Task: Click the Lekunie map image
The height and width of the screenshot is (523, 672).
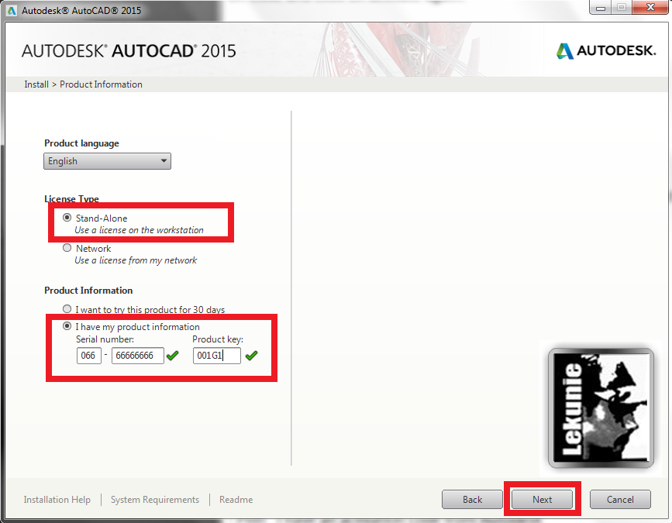Action: coord(595,408)
